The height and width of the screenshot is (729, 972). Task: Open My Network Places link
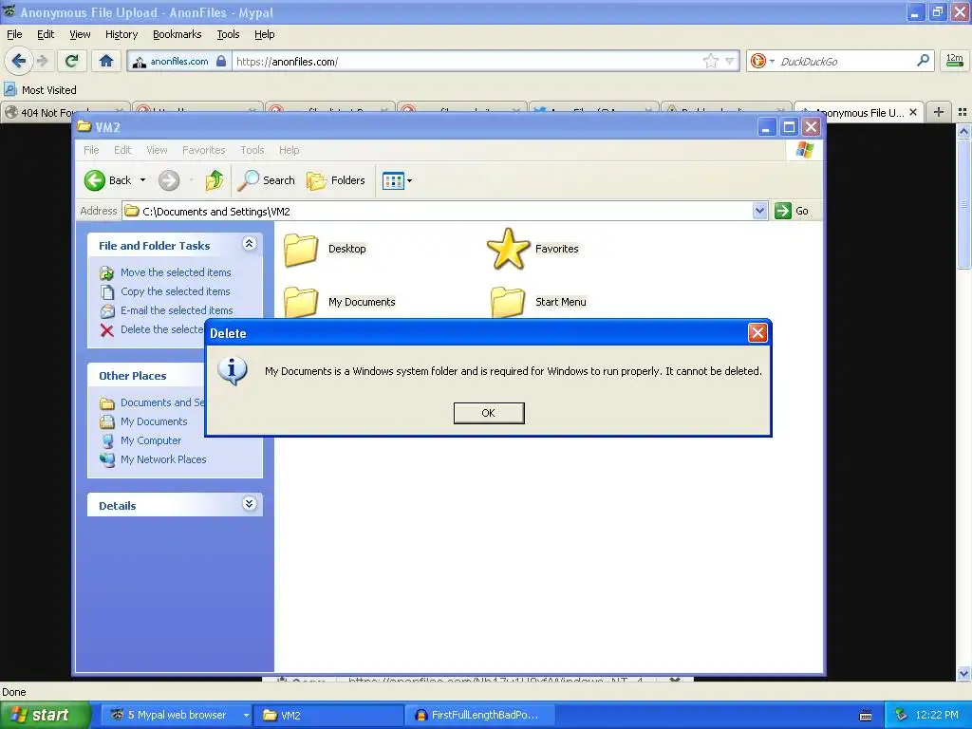click(x=163, y=459)
